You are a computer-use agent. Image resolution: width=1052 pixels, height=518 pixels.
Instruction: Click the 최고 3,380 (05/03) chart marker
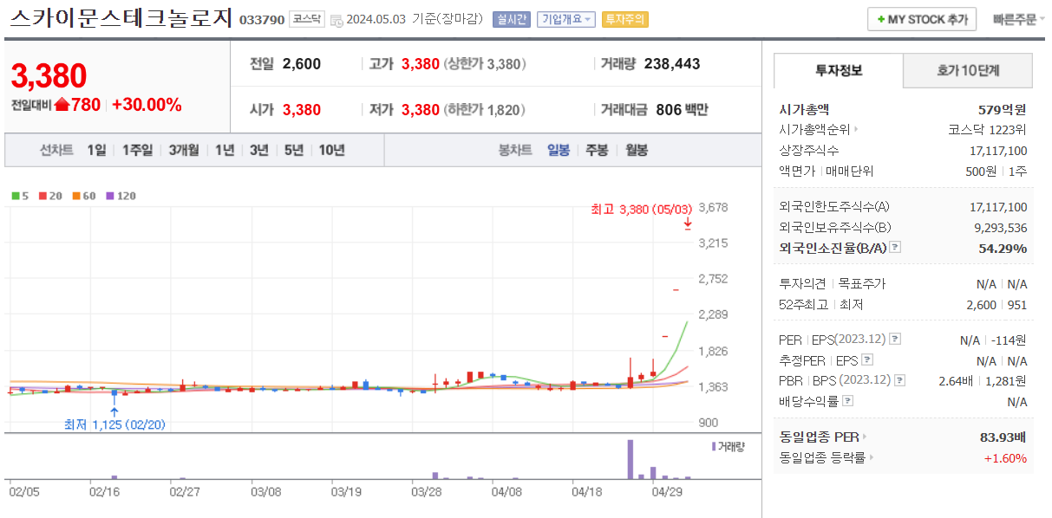tap(642, 209)
